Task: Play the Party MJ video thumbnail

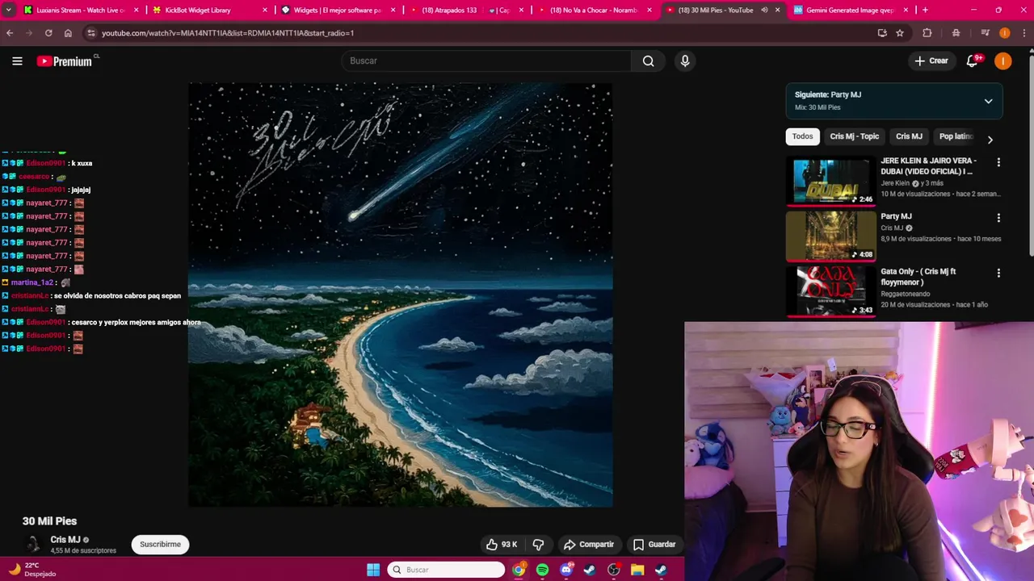Action: 830,236
